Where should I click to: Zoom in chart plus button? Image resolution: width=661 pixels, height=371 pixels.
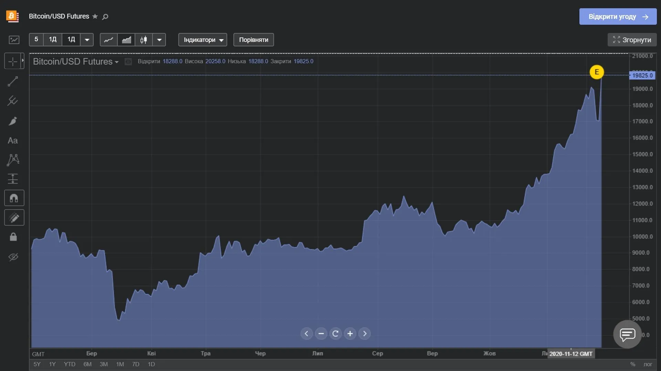tap(350, 334)
